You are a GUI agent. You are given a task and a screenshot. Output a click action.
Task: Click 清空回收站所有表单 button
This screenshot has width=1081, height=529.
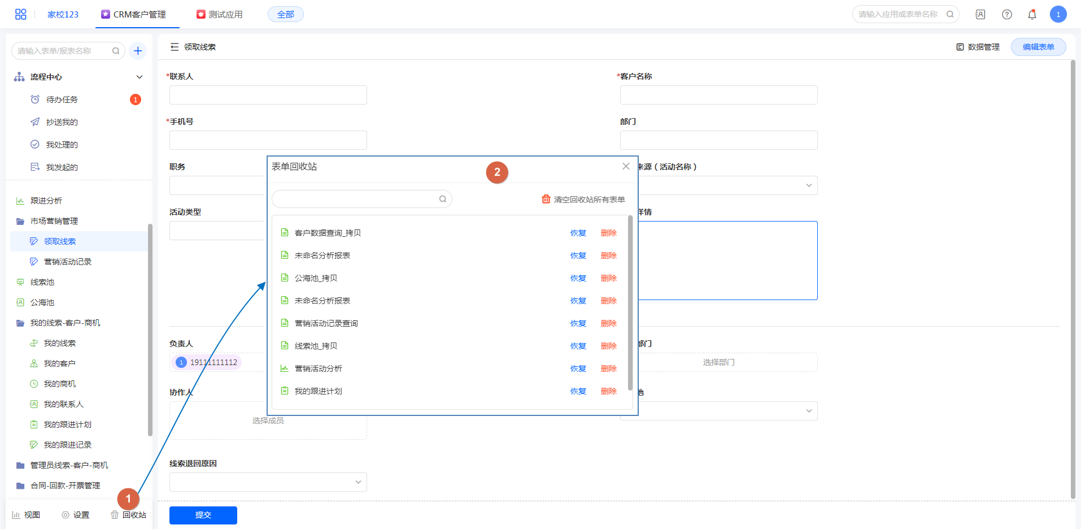[583, 200]
